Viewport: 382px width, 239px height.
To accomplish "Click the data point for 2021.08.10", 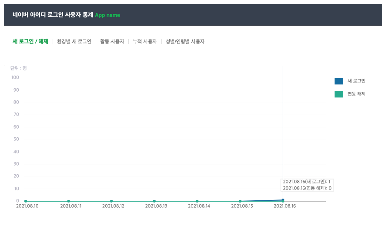I will pos(26,201).
